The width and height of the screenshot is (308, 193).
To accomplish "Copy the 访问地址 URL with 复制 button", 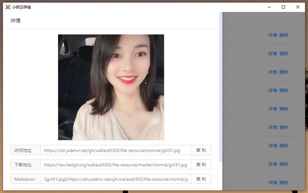I will tap(201, 151).
